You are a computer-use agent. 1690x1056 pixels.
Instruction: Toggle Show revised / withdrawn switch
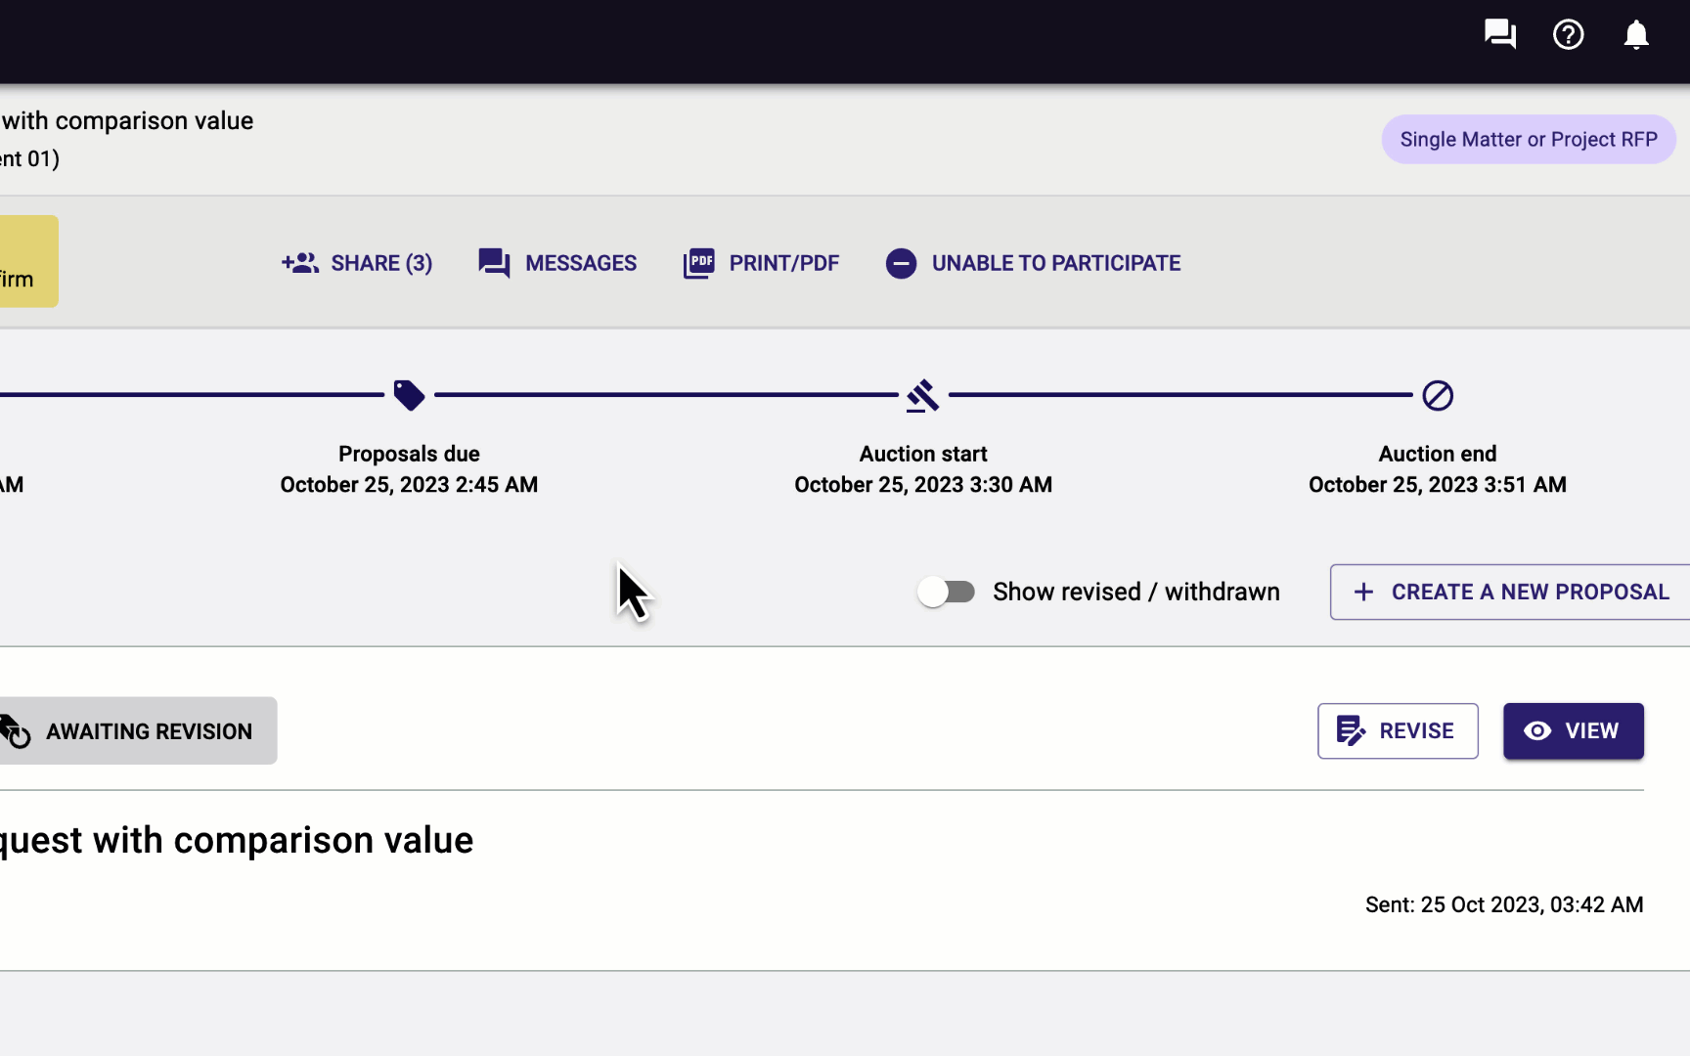[x=946, y=592]
